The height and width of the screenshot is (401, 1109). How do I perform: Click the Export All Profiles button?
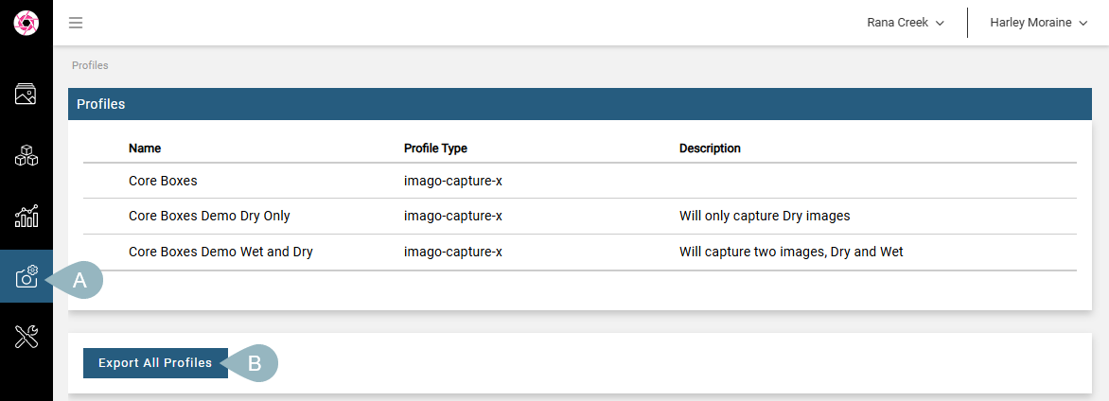(155, 363)
